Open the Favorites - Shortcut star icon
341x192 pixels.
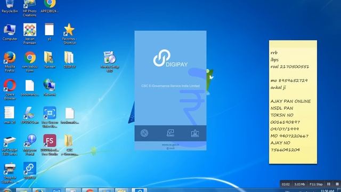(x=69, y=34)
